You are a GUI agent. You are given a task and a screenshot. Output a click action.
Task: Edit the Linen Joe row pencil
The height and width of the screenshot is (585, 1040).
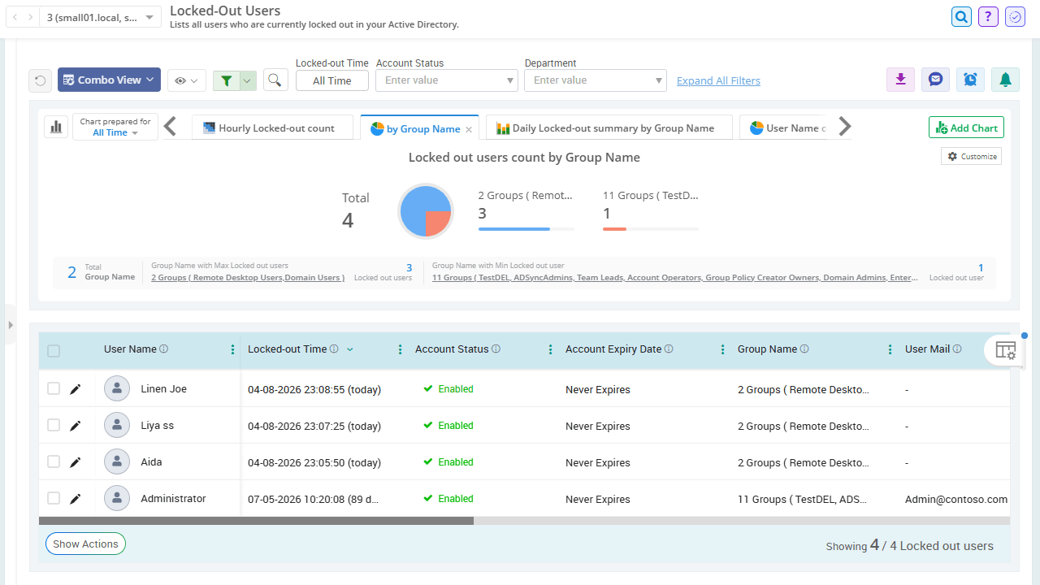pos(76,389)
